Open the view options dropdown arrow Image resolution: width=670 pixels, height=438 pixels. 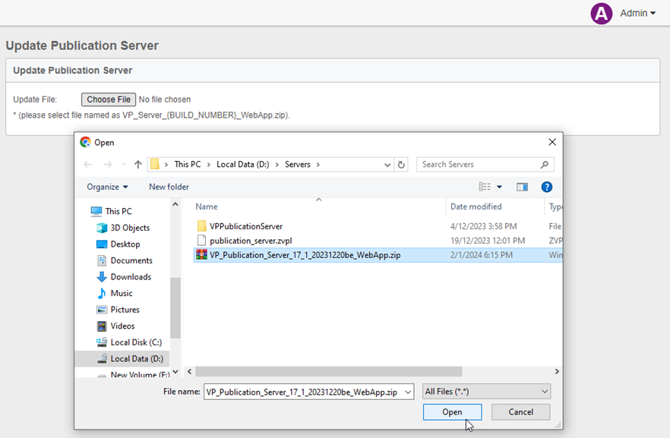coord(499,187)
